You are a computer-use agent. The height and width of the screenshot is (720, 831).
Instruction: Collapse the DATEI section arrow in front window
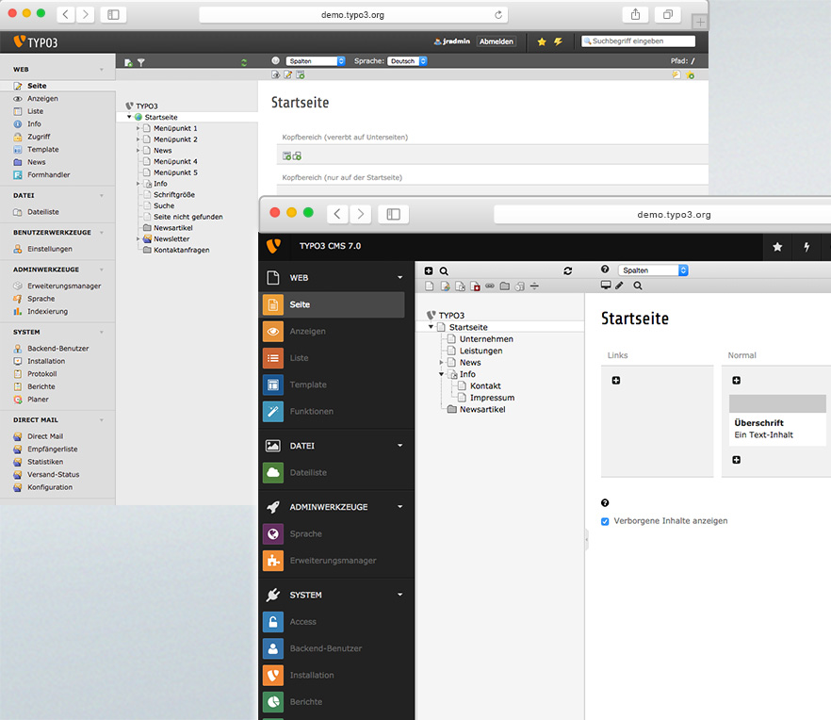[x=400, y=446]
